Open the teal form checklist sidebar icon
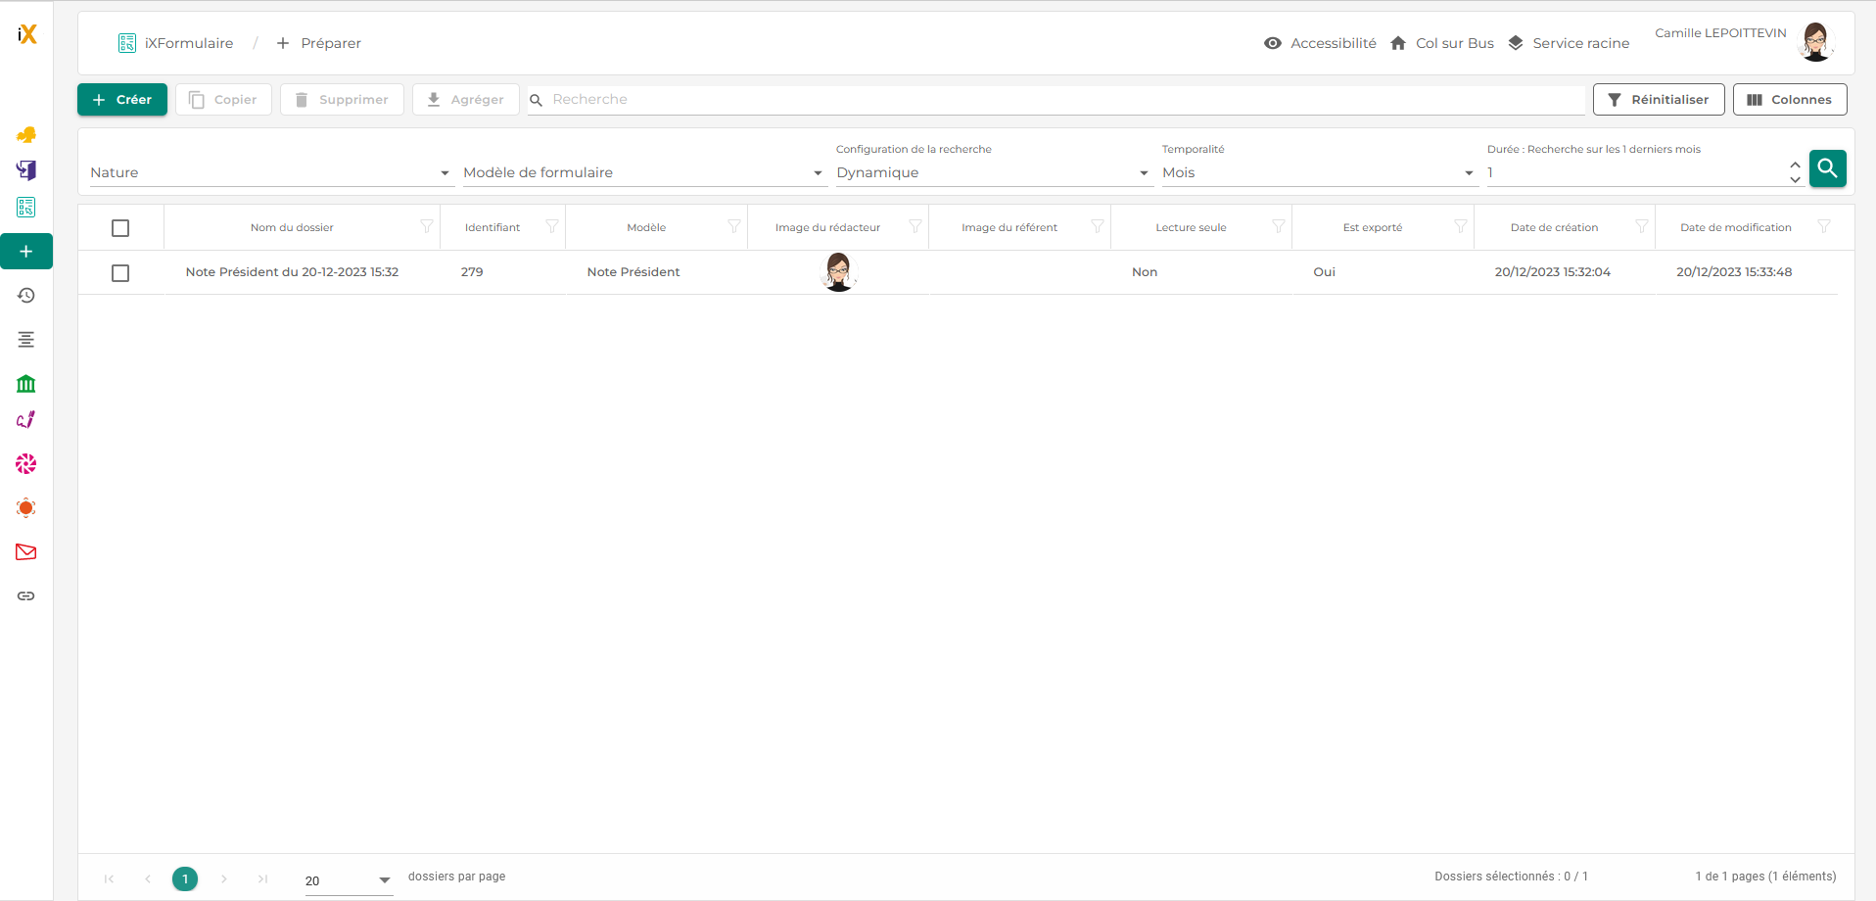This screenshot has height=901, width=1876. pyautogui.click(x=26, y=208)
